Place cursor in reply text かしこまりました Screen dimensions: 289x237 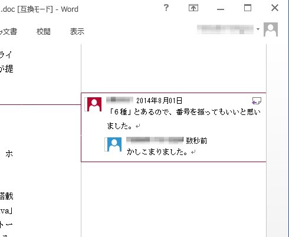pyautogui.click(x=157, y=152)
